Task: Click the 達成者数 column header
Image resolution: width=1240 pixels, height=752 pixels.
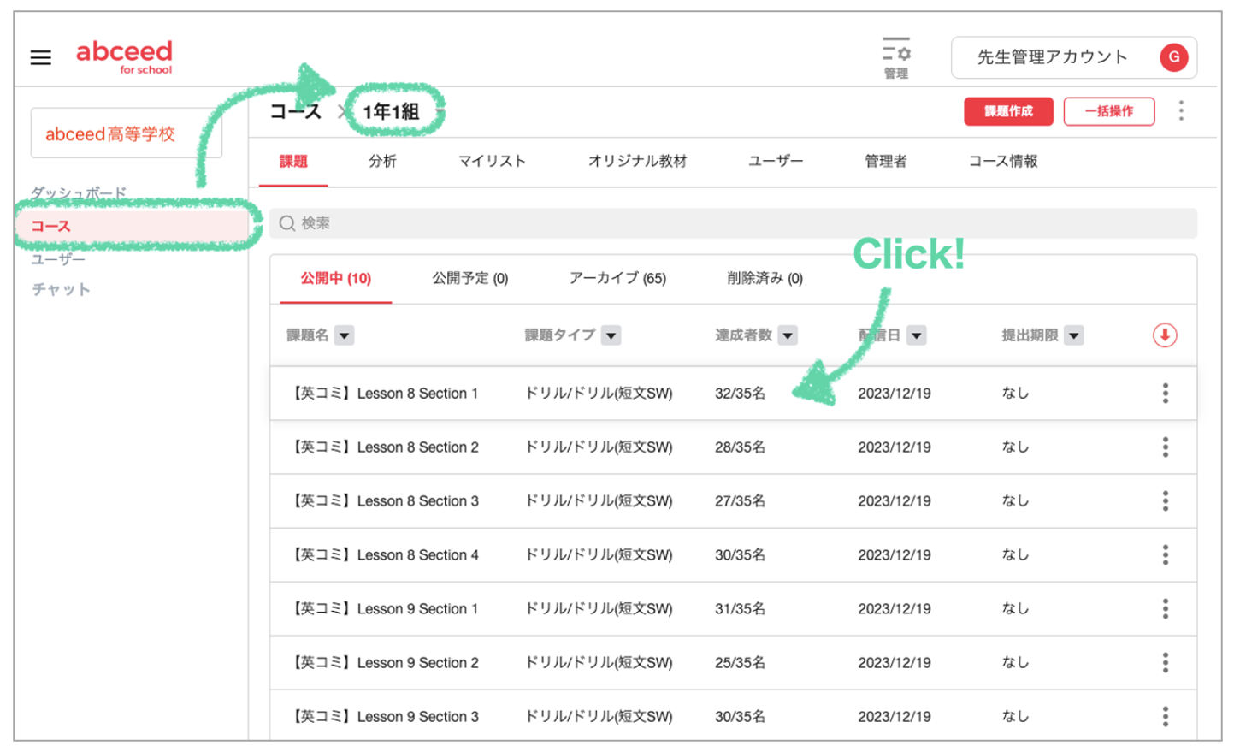Action: coord(743,335)
